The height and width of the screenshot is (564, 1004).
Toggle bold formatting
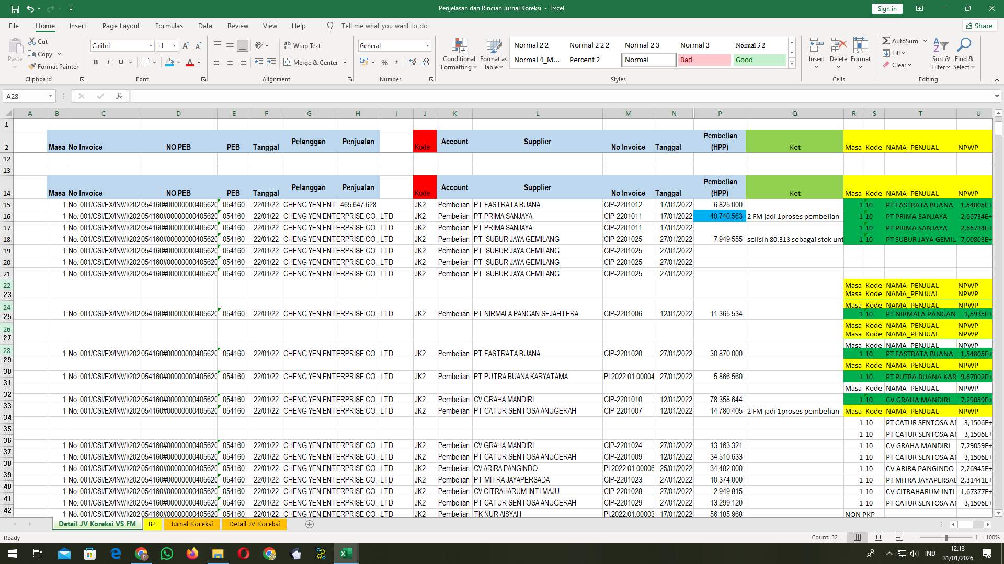point(96,62)
